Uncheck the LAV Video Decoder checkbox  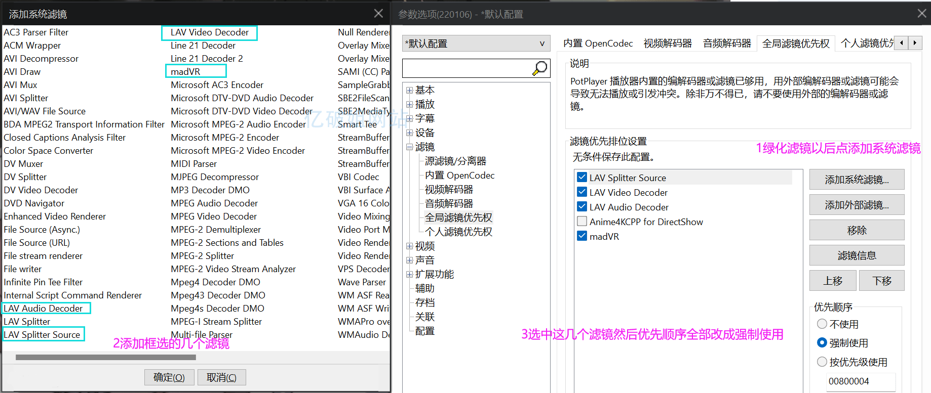pyautogui.click(x=582, y=192)
